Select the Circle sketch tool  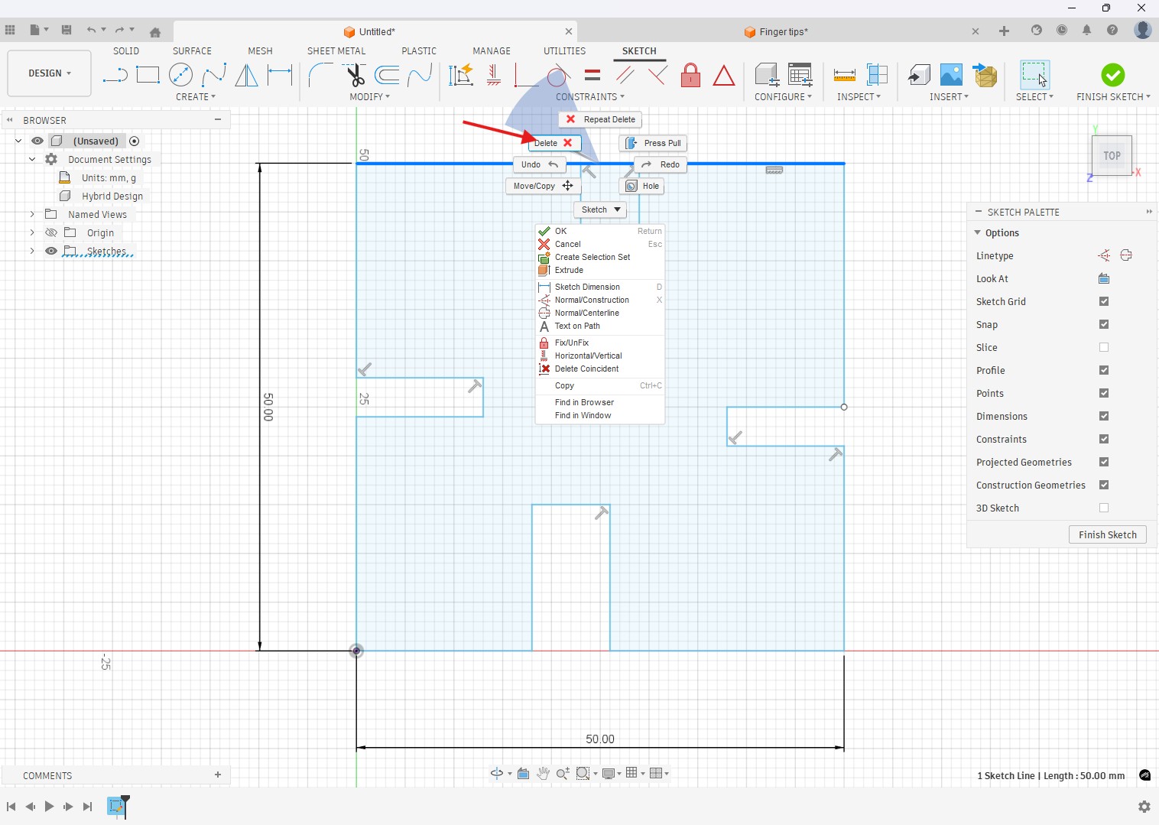(180, 75)
